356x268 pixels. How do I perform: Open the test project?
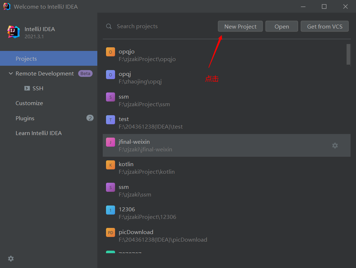coord(226,123)
